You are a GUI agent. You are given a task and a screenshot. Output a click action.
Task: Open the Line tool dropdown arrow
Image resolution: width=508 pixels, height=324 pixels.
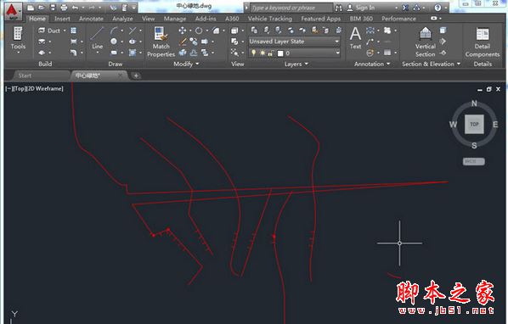coord(97,53)
